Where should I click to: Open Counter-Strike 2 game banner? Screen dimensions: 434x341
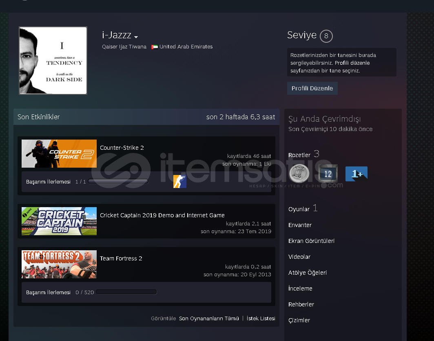pyautogui.click(x=59, y=153)
